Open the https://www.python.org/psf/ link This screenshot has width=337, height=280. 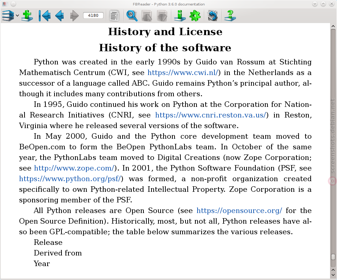[x=70, y=179]
